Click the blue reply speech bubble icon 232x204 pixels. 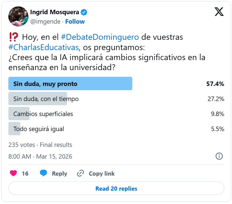click(43, 173)
